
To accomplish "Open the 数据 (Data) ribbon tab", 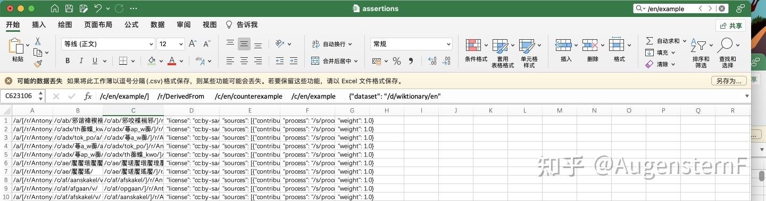I will (157, 25).
